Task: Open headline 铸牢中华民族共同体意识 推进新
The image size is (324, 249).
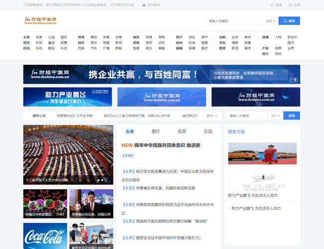Action: click(x=167, y=145)
